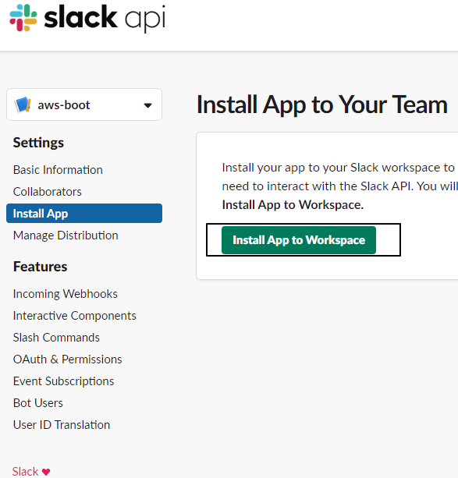Click the Features section heading

pos(41,267)
